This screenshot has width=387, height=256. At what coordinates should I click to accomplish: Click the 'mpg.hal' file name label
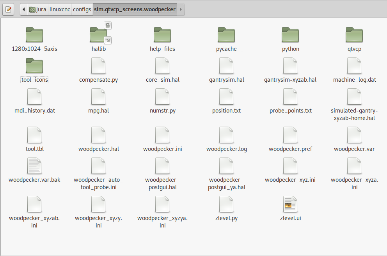pyautogui.click(x=98, y=111)
